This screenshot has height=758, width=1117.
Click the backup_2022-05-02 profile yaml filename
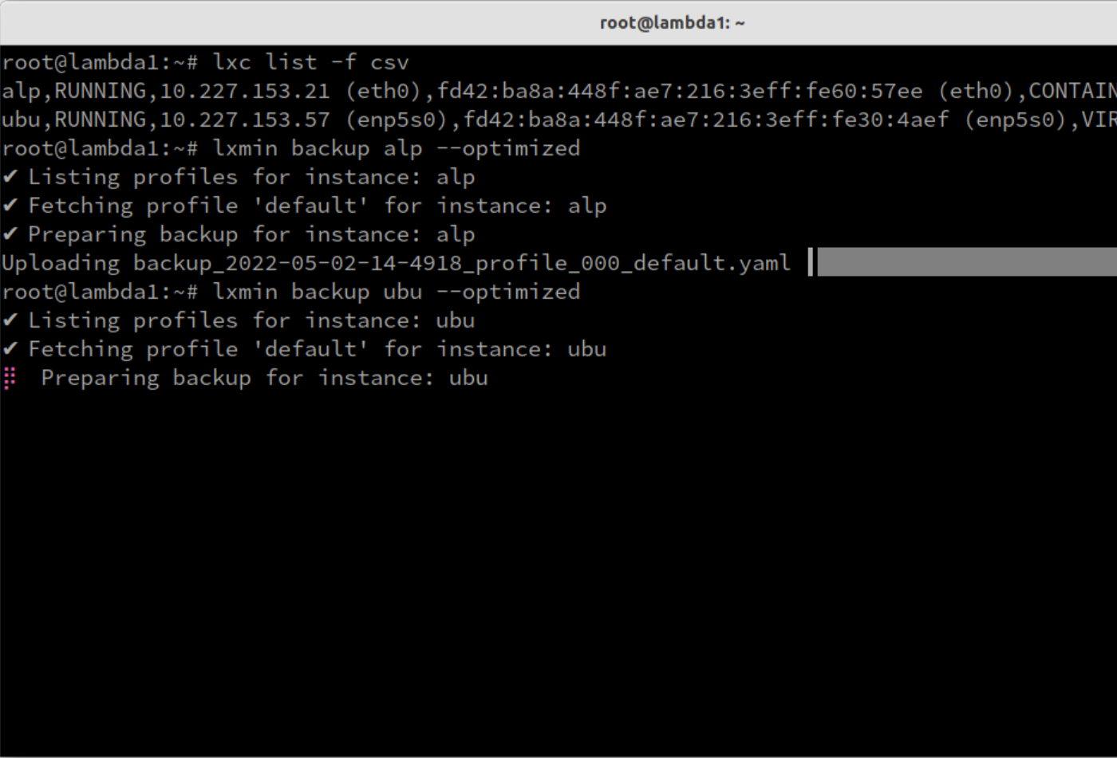pyautogui.click(x=462, y=263)
